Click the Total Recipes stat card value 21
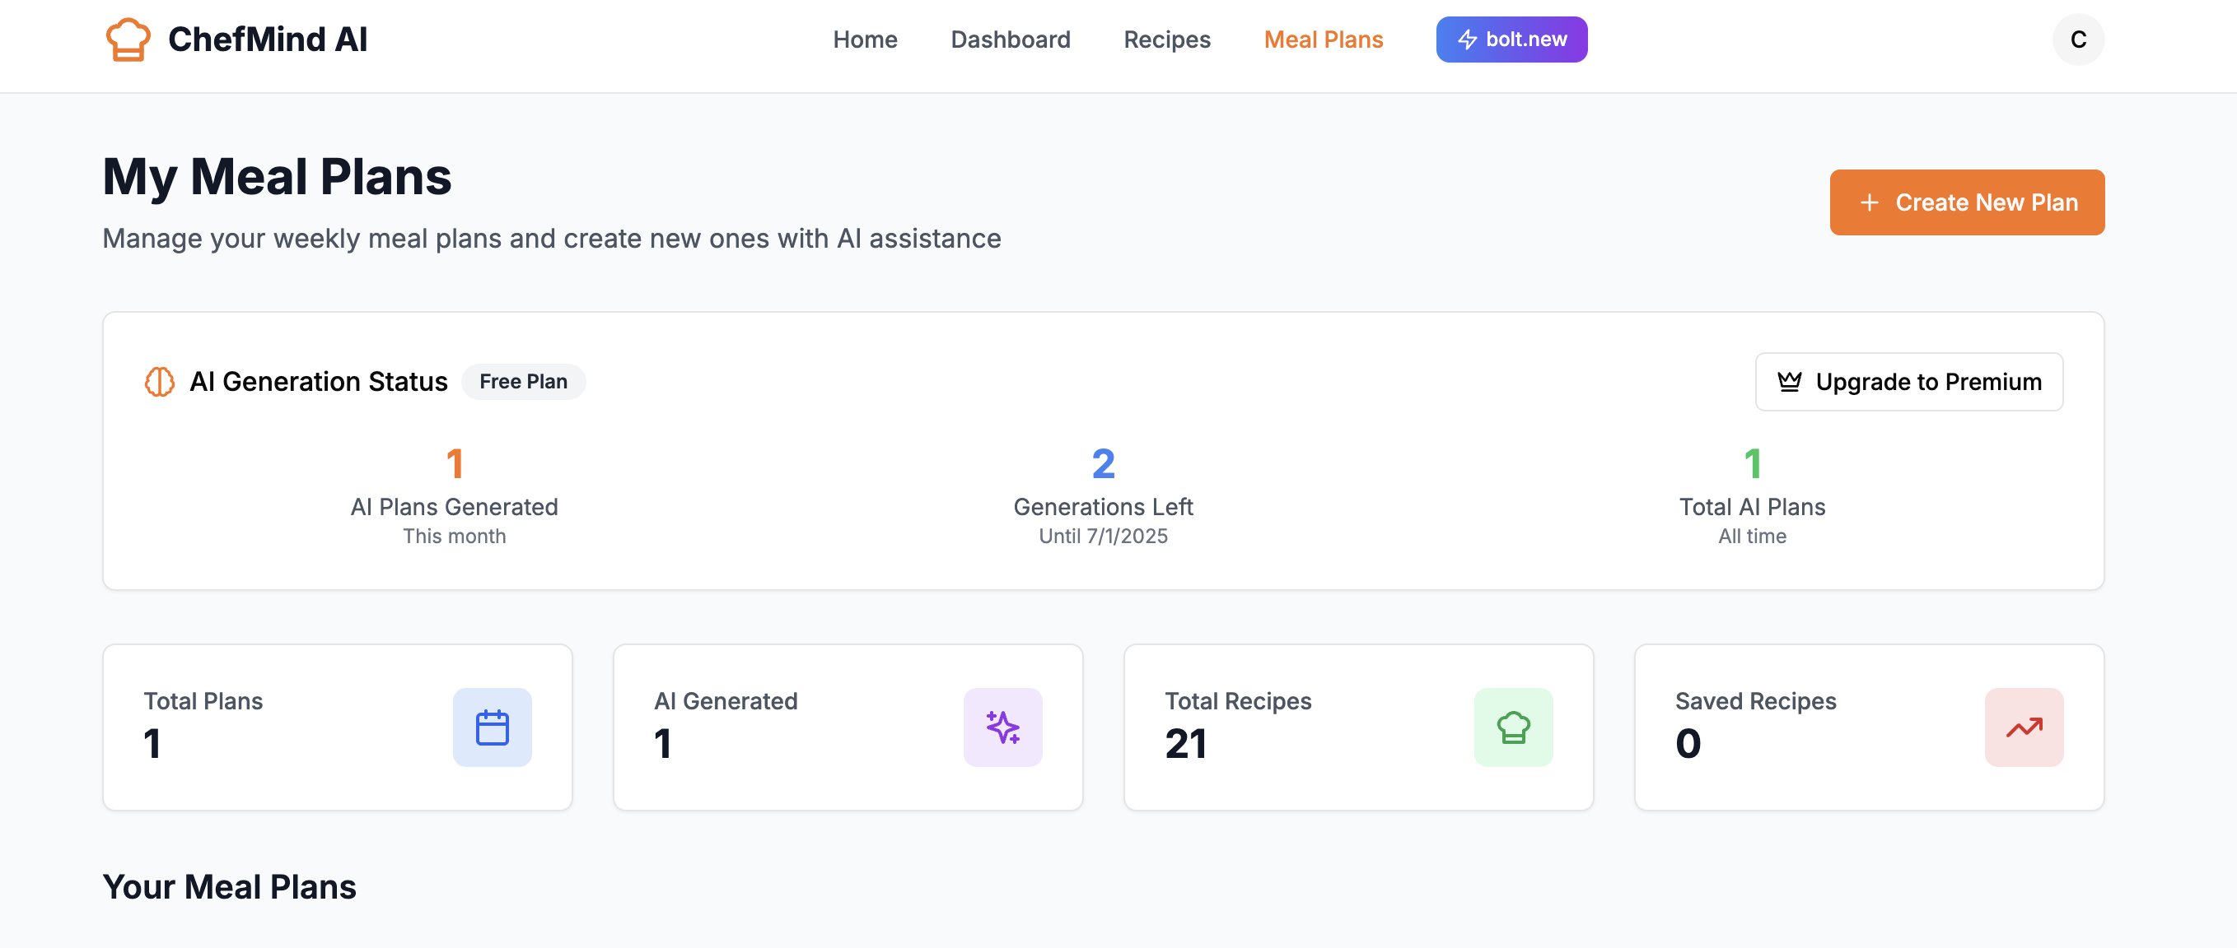 [1185, 743]
